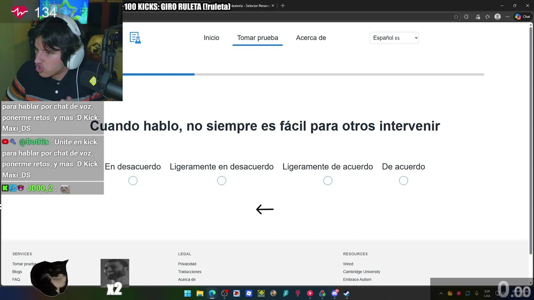Select Ligeramente en desacuerdo option

click(x=222, y=180)
